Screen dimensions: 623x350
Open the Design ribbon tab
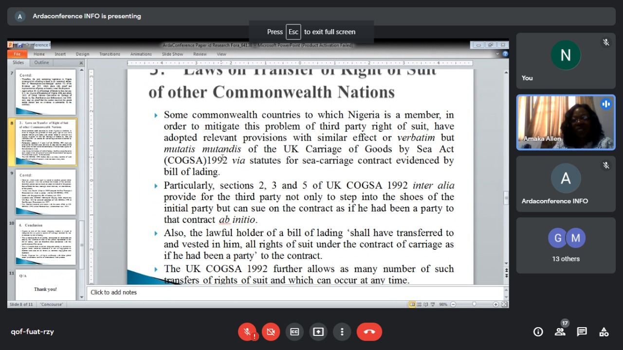(82, 54)
